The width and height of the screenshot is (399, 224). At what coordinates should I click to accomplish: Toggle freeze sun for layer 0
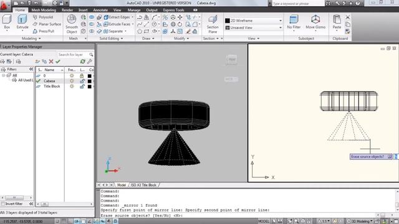[72, 76]
